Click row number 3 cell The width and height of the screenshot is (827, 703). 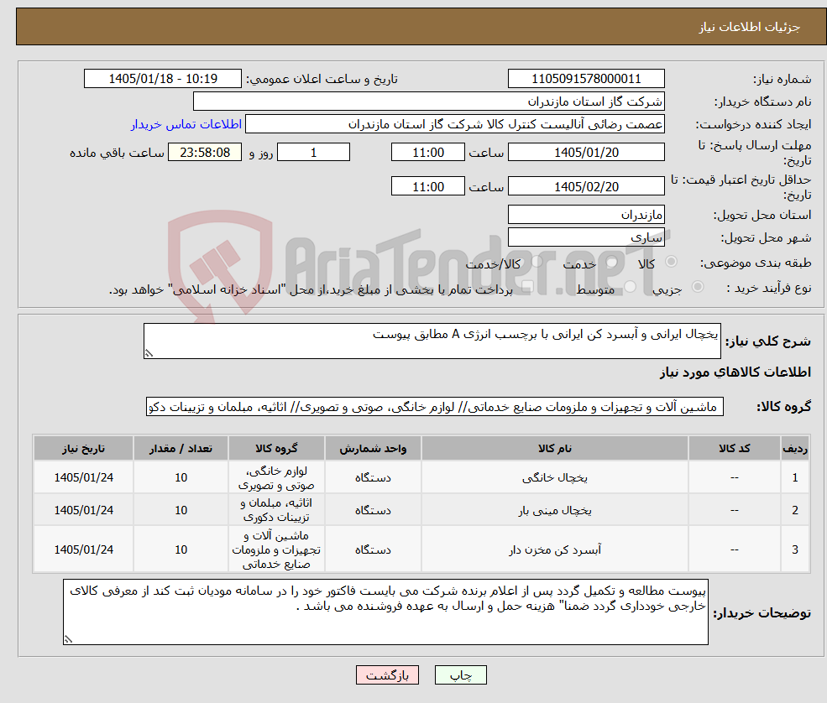click(x=795, y=549)
